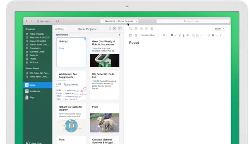This screenshot has width=252, height=144.
Task: Open the Helvetica Neue font dropdown
Action: tap(149, 35)
